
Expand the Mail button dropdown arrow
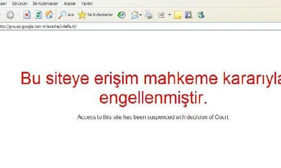click(x=140, y=15)
